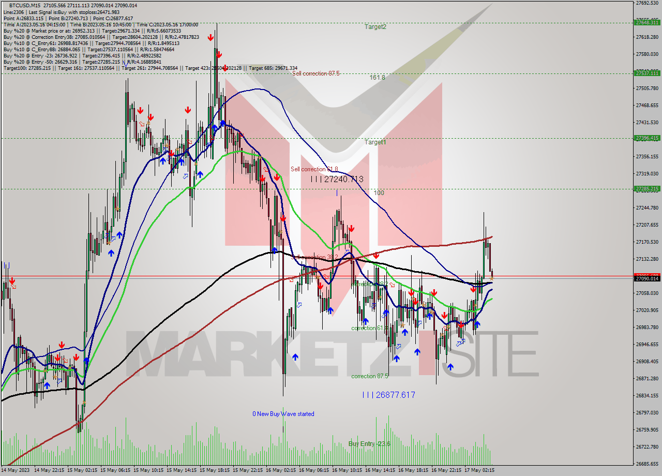This screenshot has width=662, height=476.
Task: Click the '16 May 02:15' time label
Action: tap(282, 470)
